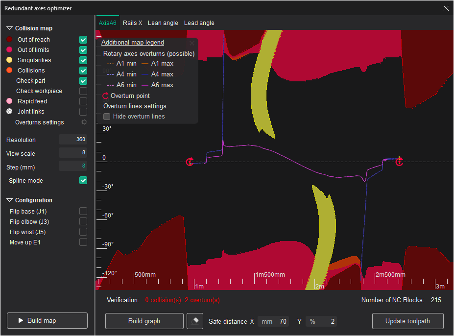Open the Overturn lines settings link
The height and width of the screenshot is (336, 454).
[x=135, y=106]
